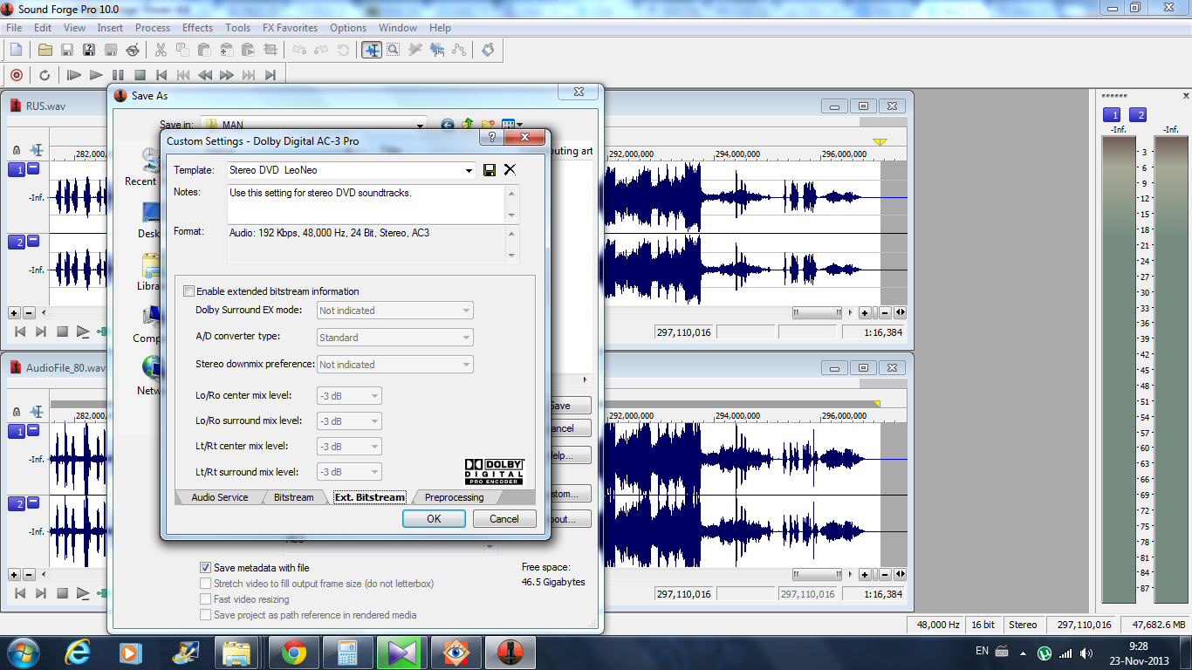The height and width of the screenshot is (670, 1192).
Task: Click OK in Custom Settings dialog
Action: [434, 518]
